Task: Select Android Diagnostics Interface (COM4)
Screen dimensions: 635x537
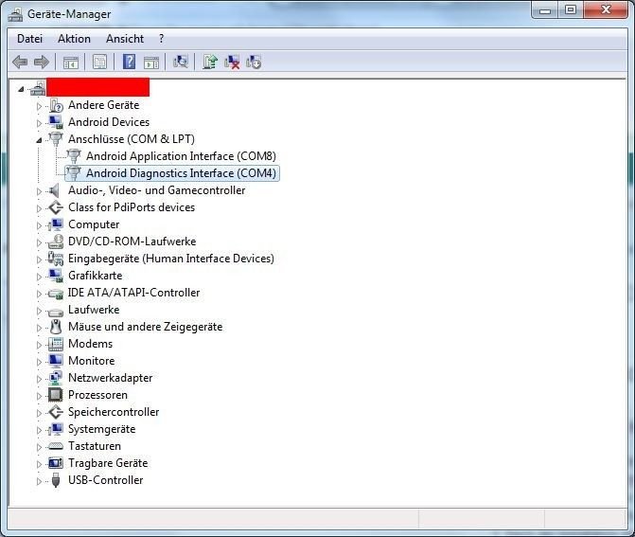Action: coord(181,173)
